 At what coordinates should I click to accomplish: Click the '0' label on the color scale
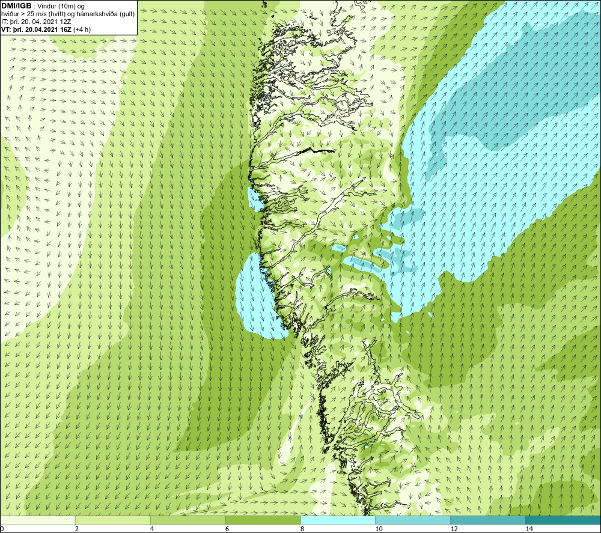[2, 529]
